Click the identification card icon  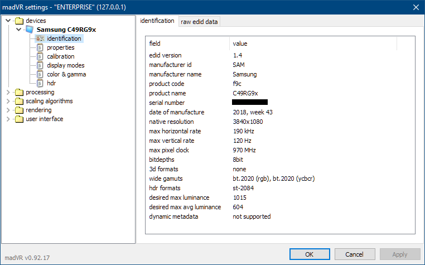(40, 38)
